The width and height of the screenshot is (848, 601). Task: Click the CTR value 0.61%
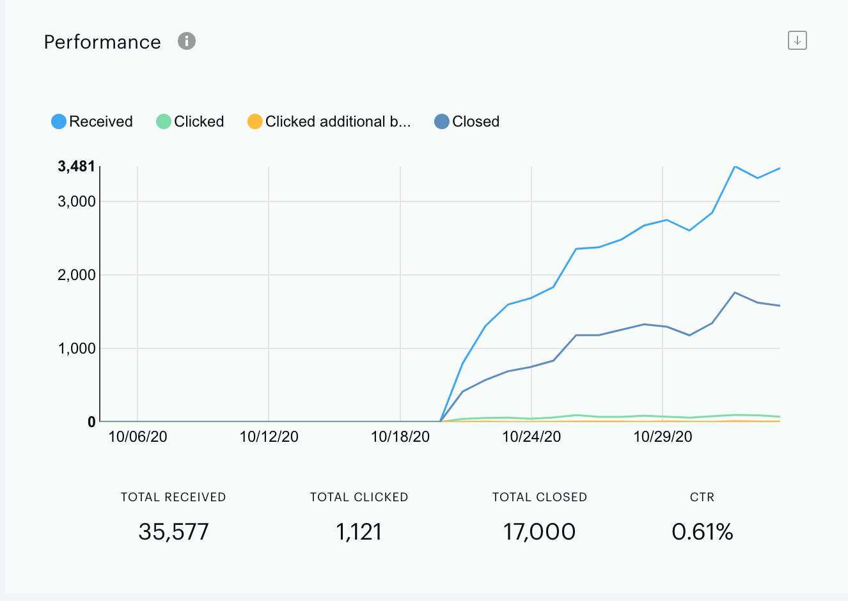[702, 531]
